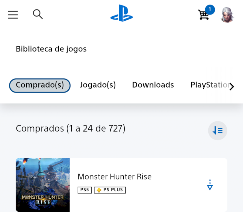Click the PS PLUS label text
The width and height of the screenshot is (243, 212).
click(113, 190)
